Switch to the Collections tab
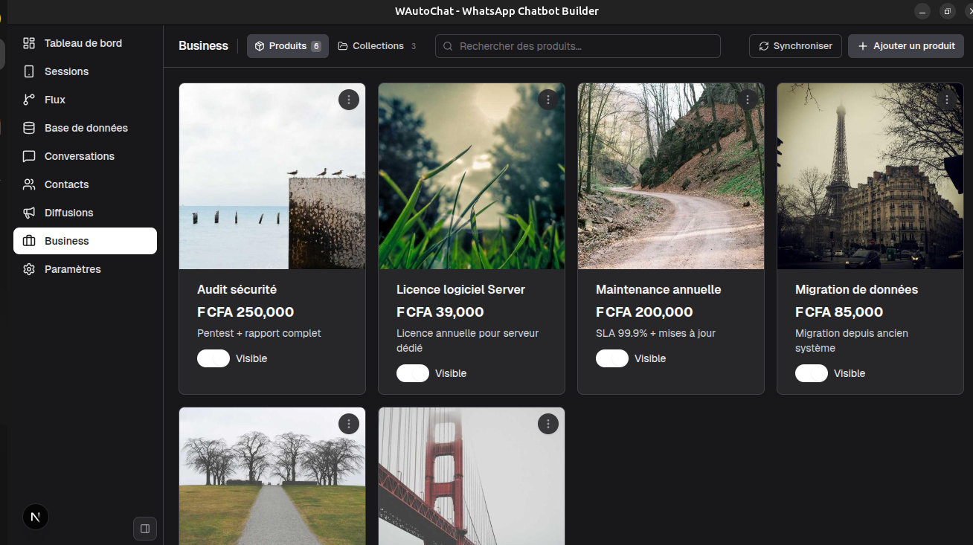 (x=376, y=46)
